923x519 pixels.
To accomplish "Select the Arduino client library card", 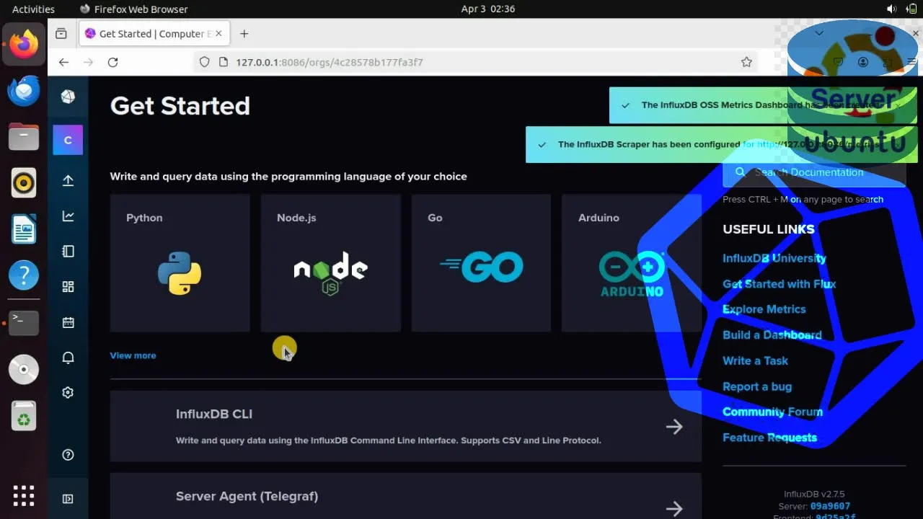I will point(631,263).
